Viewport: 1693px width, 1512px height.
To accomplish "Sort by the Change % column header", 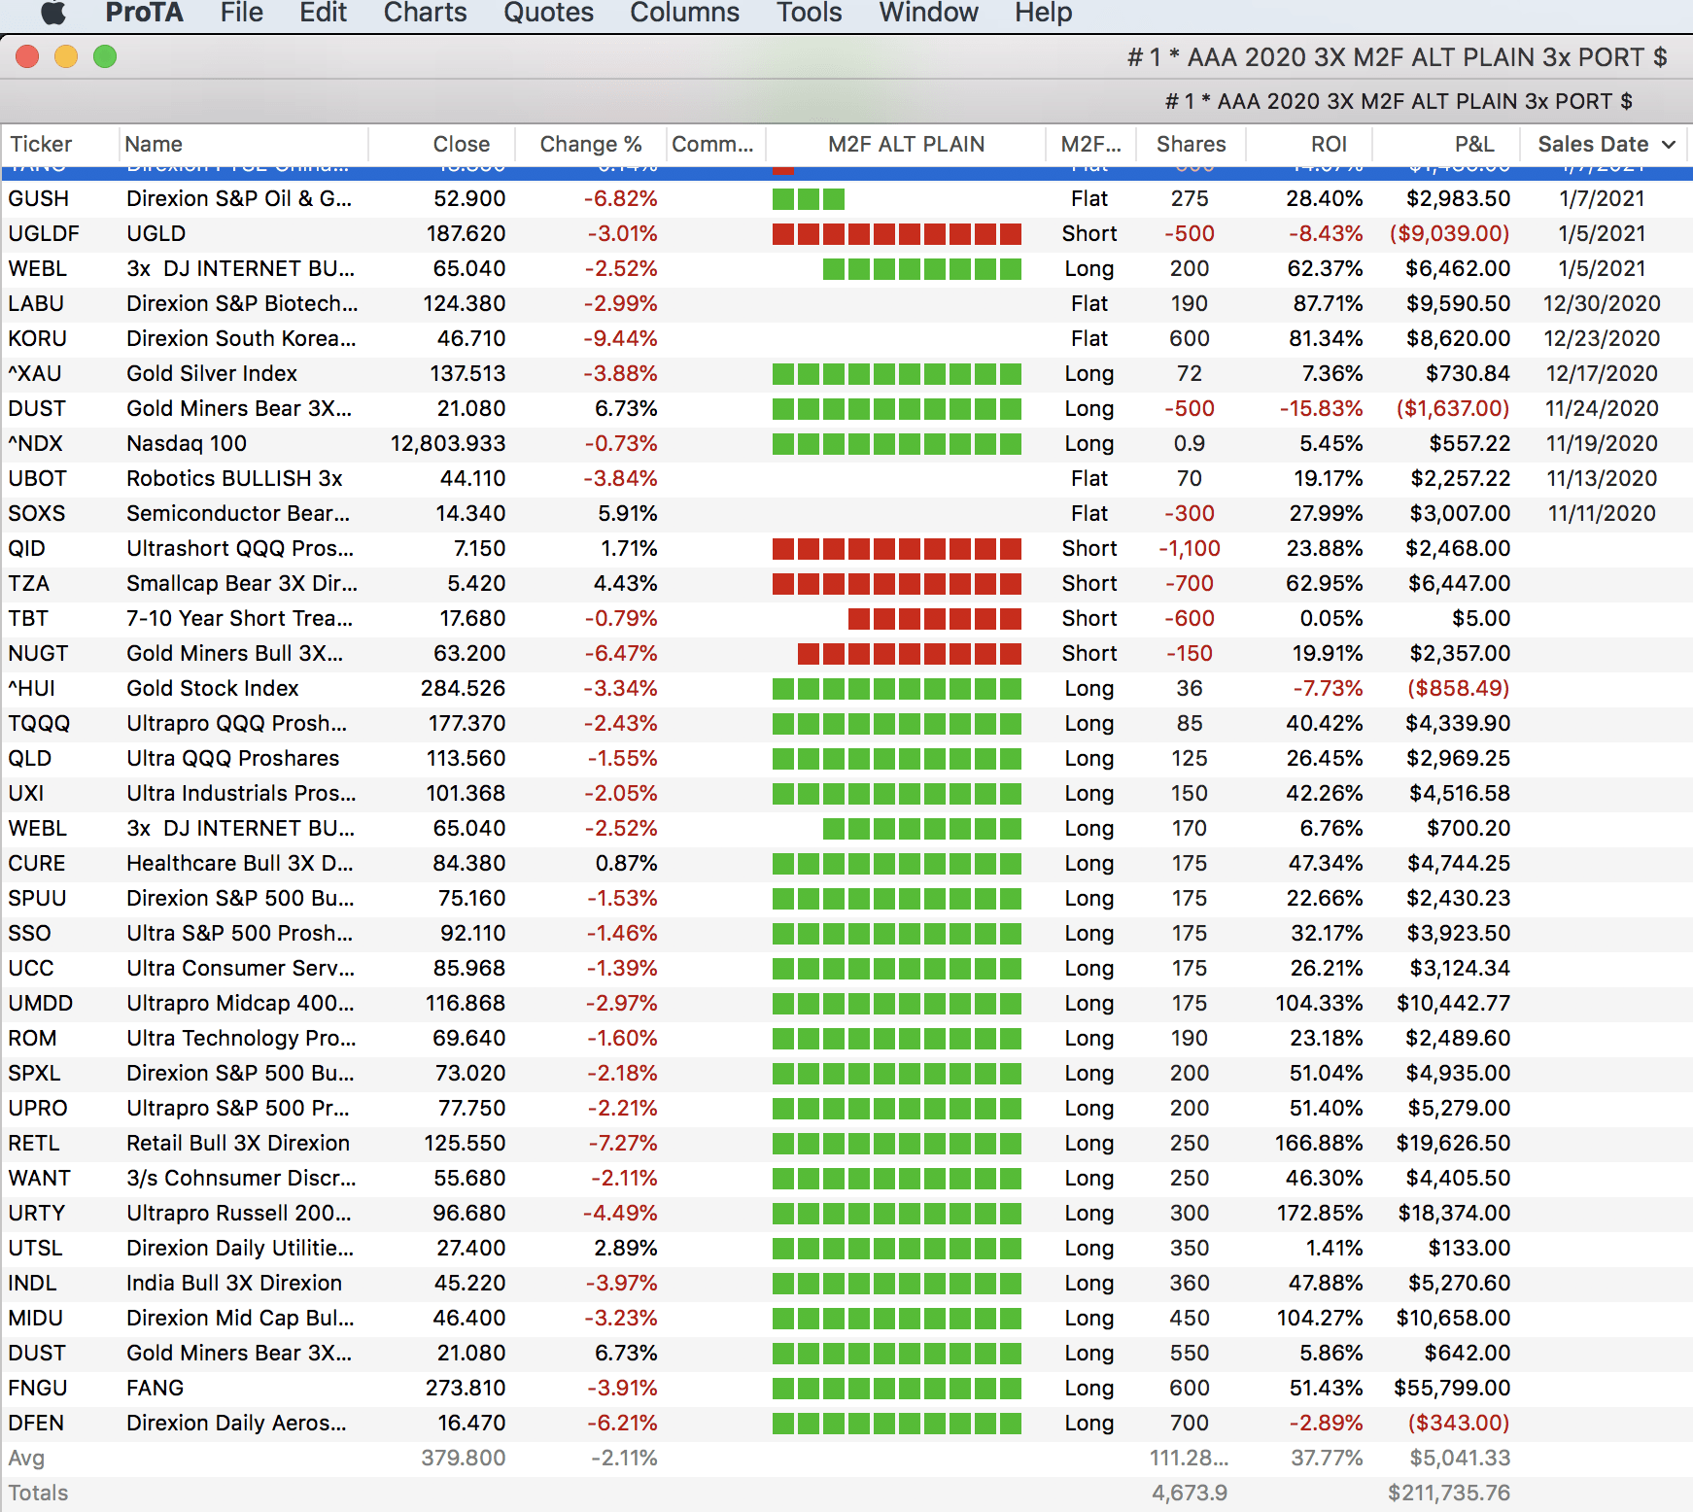I will coord(591,144).
